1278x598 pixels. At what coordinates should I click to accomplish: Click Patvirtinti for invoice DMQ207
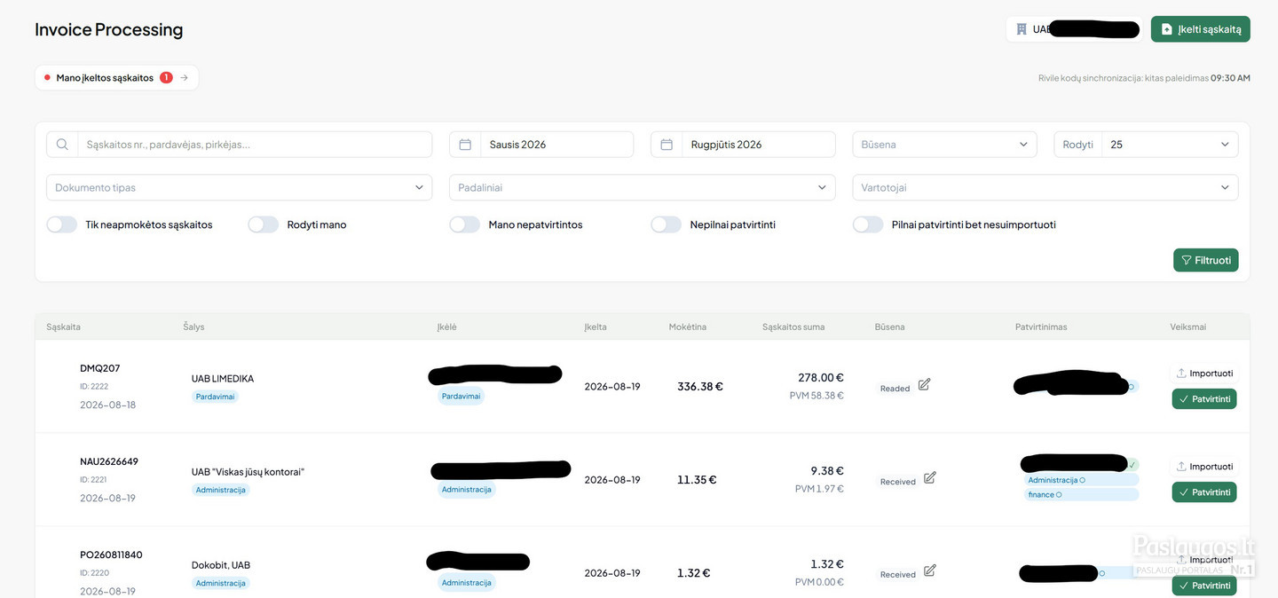tap(1204, 399)
